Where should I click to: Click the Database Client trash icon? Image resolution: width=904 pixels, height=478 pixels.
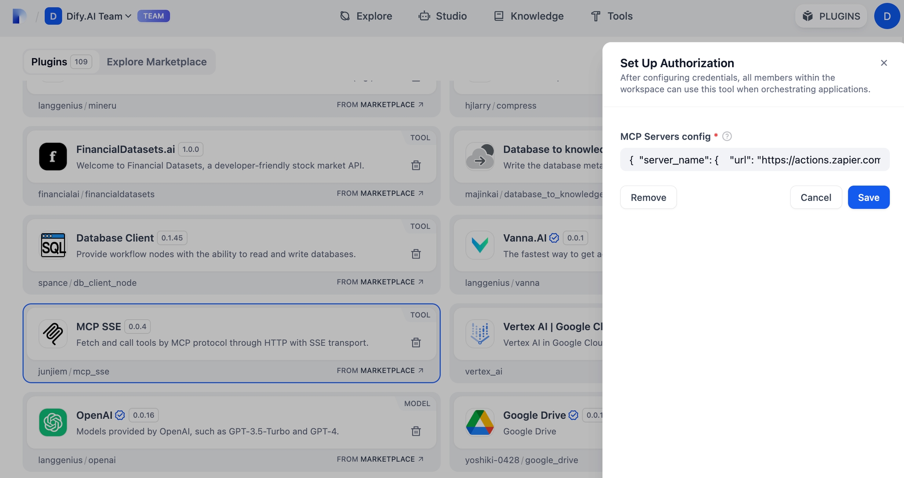416,254
